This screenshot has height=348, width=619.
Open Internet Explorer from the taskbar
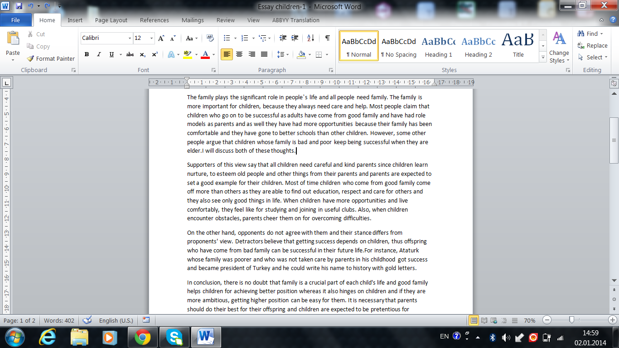pos(48,337)
